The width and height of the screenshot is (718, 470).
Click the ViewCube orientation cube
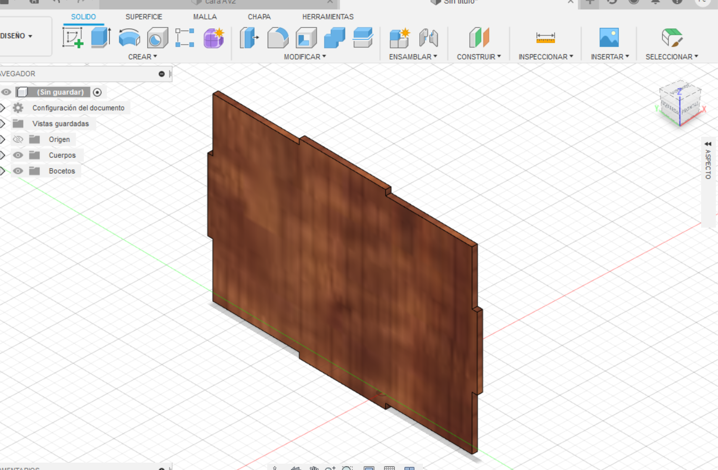[681, 104]
